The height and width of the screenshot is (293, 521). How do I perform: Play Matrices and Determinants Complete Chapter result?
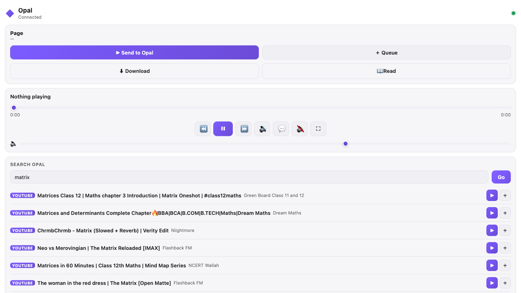[492, 213]
